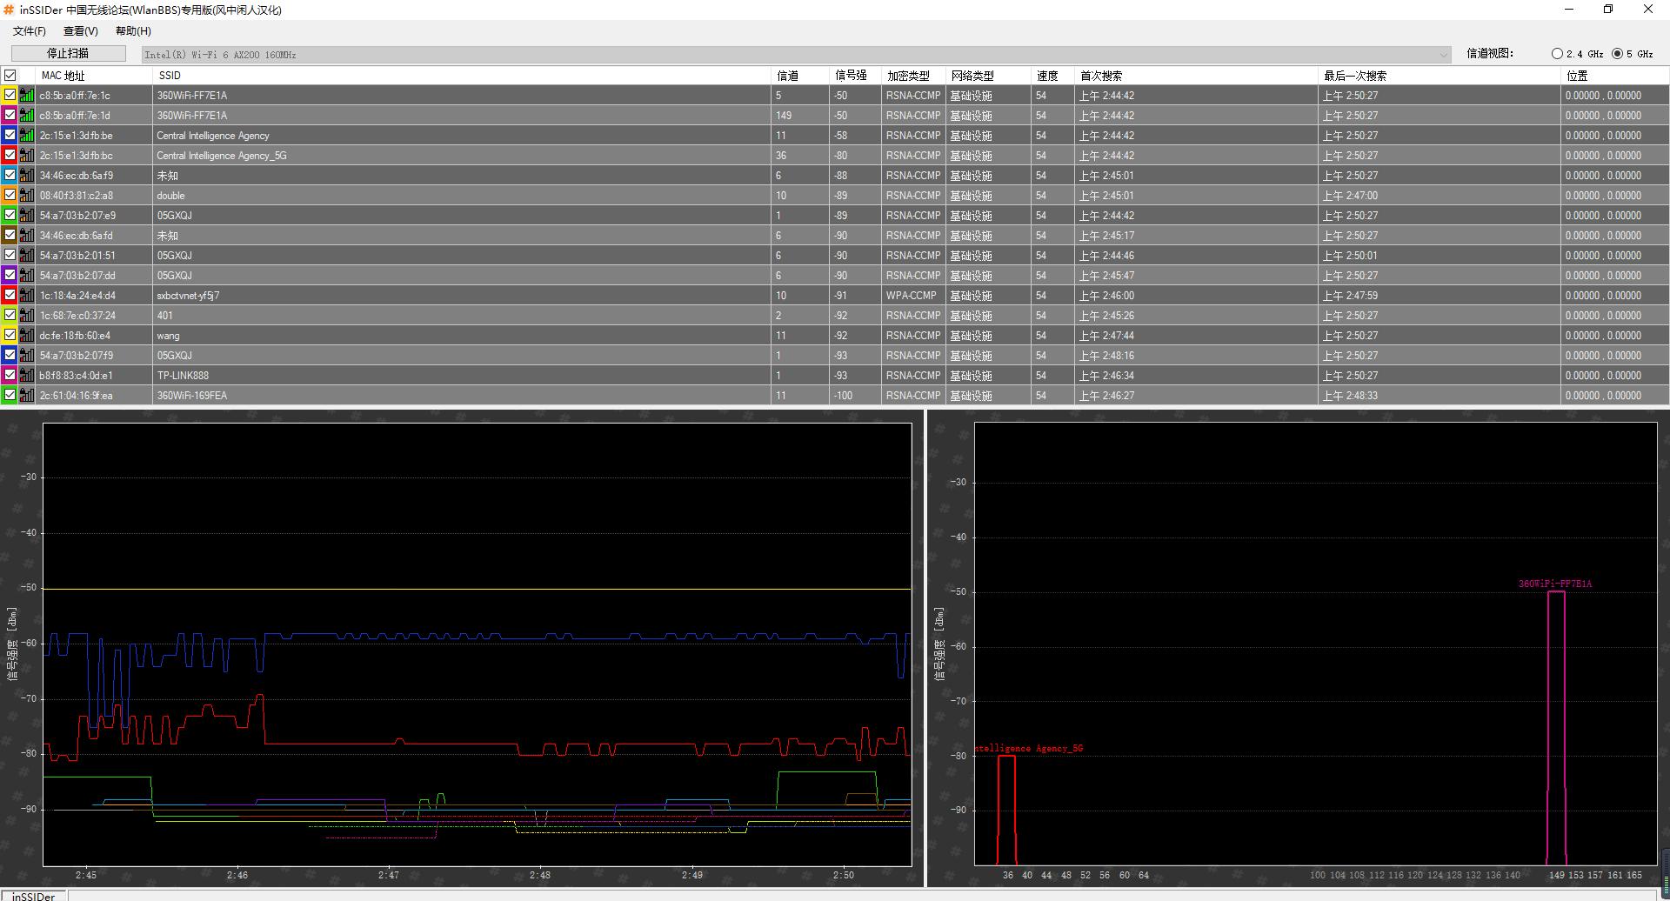Sort by 位置 location column header
Image resolution: width=1670 pixels, height=901 pixels.
click(1615, 76)
